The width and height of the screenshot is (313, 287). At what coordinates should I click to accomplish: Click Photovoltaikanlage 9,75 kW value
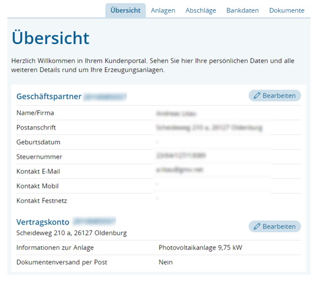pyautogui.click(x=201, y=247)
